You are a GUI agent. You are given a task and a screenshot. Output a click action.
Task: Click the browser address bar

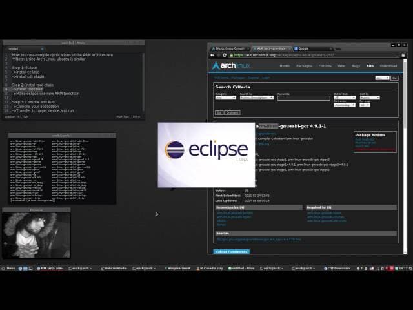point(315,55)
